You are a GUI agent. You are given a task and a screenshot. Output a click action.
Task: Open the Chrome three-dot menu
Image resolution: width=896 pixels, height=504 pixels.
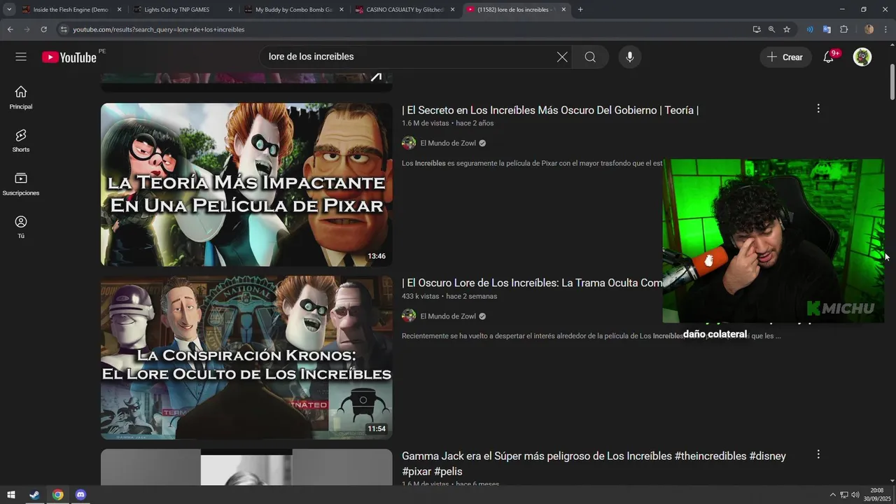click(x=886, y=29)
